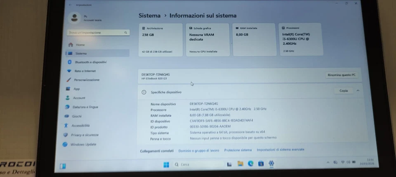Viewport: 396px width, 177px height.
Task: Click the HP EliteBook 820 G3 text
Action: pos(154,78)
